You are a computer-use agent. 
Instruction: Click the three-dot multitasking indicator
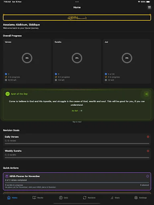77,2
